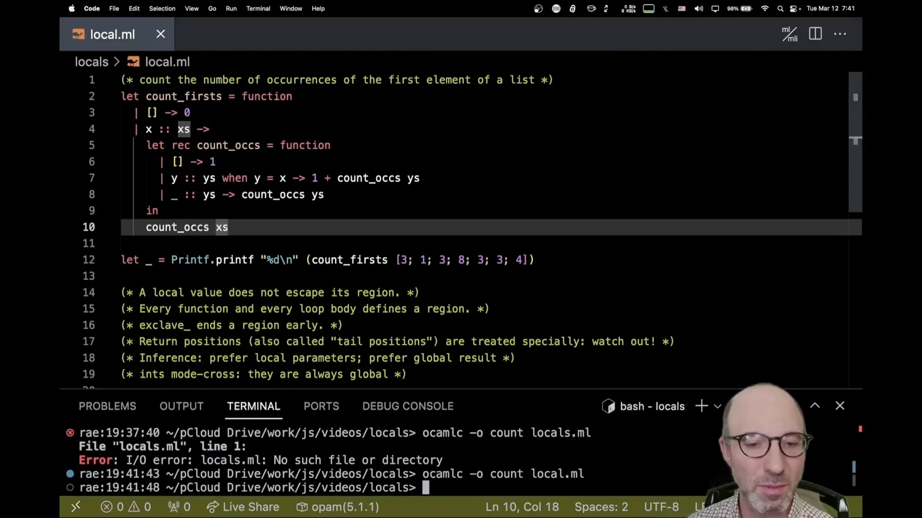Open Spotlight search in menu bar
This screenshot has width=922, height=518.
[x=780, y=9]
